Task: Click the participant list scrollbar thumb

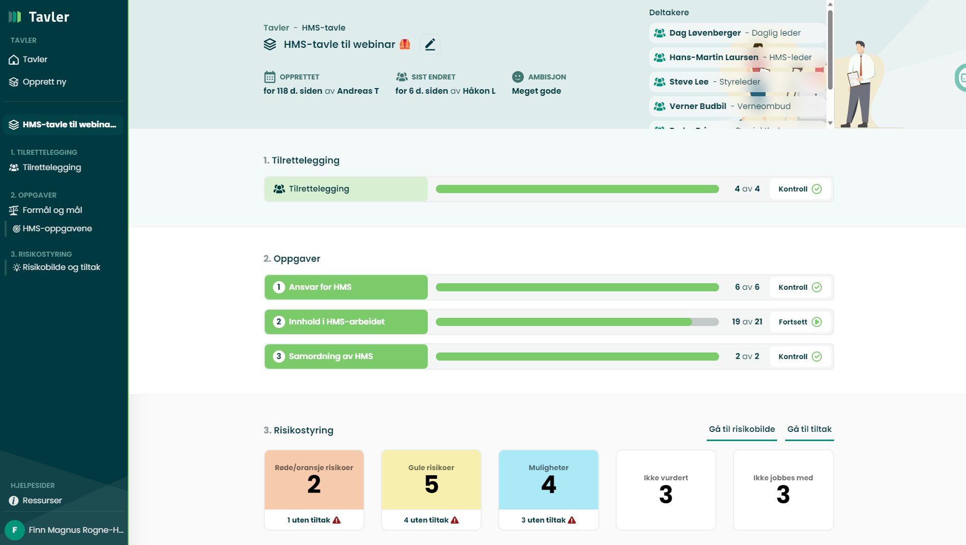Action: click(830, 50)
